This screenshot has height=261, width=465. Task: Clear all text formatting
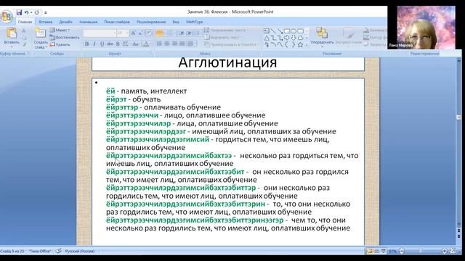149,33
